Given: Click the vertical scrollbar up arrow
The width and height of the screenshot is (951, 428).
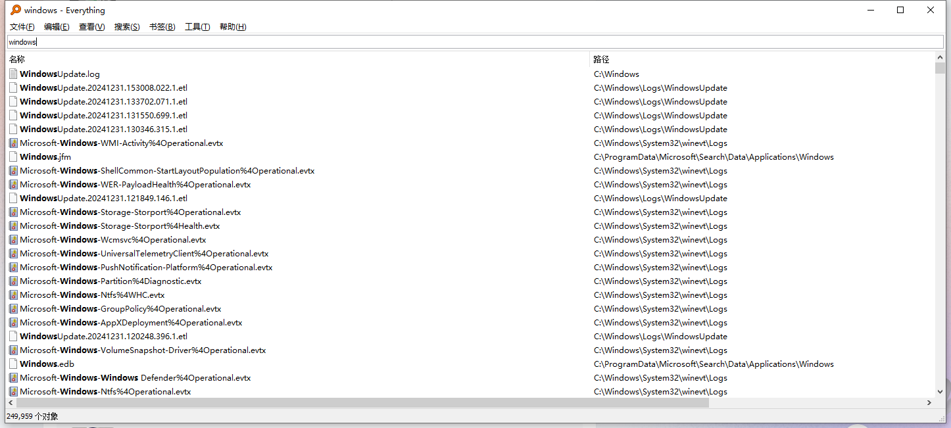Looking at the screenshot, I should tap(939, 58).
